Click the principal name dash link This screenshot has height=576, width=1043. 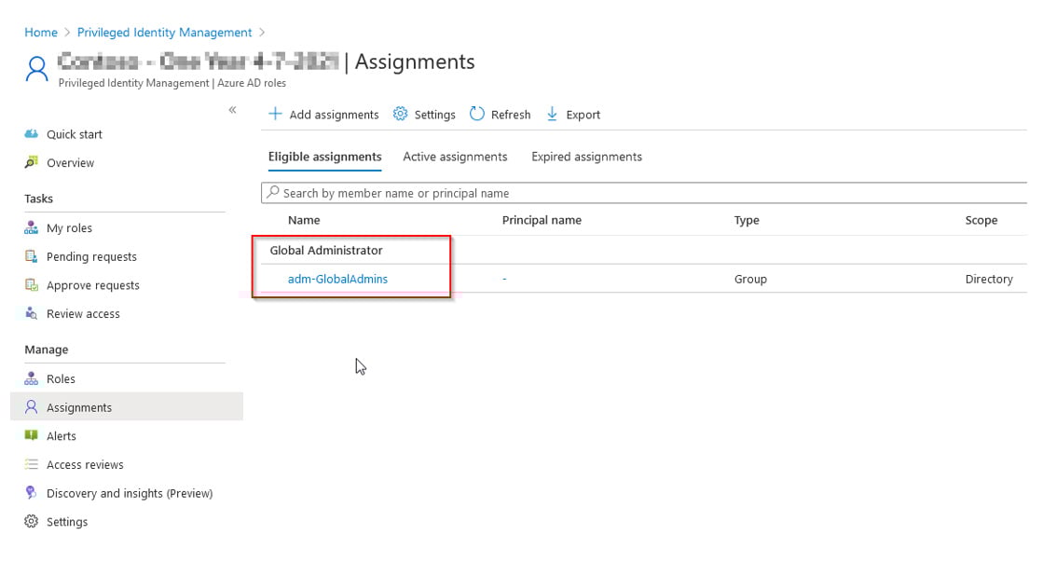click(504, 279)
